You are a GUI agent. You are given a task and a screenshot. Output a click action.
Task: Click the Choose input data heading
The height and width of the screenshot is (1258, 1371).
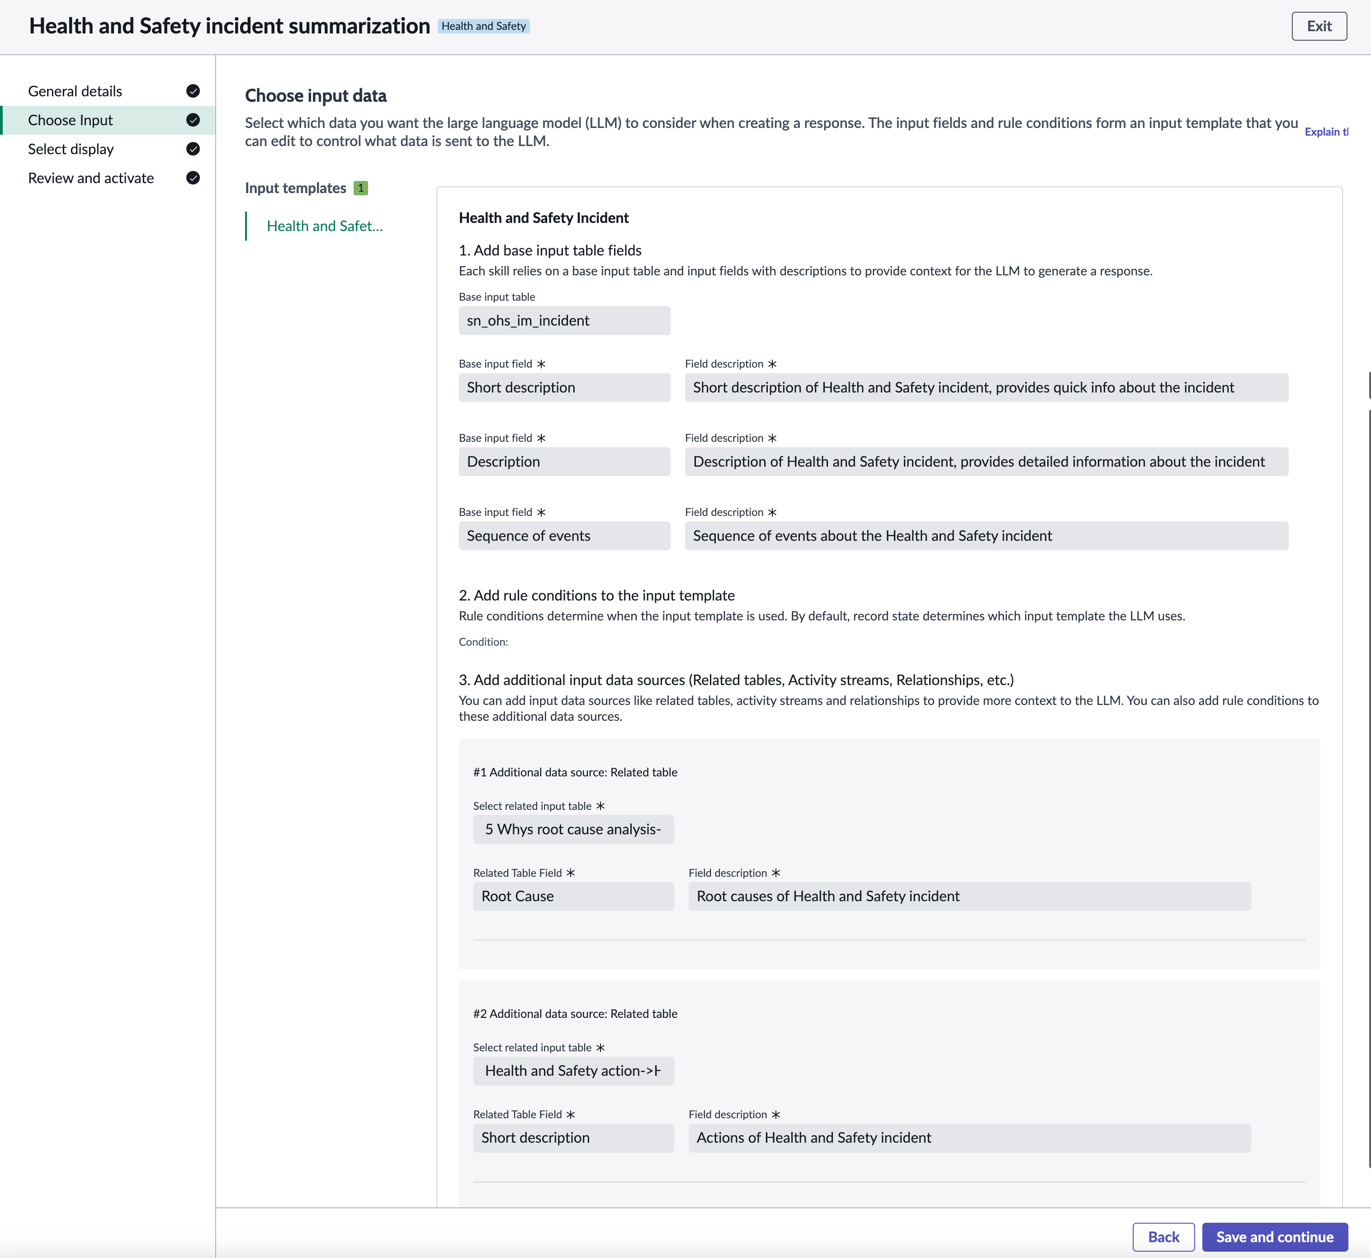(x=316, y=96)
